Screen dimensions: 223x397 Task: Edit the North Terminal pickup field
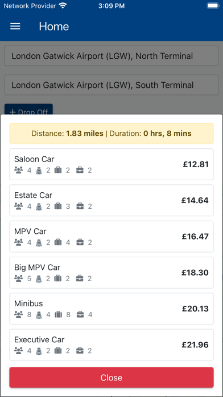pyautogui.click(x=111, y=56)
